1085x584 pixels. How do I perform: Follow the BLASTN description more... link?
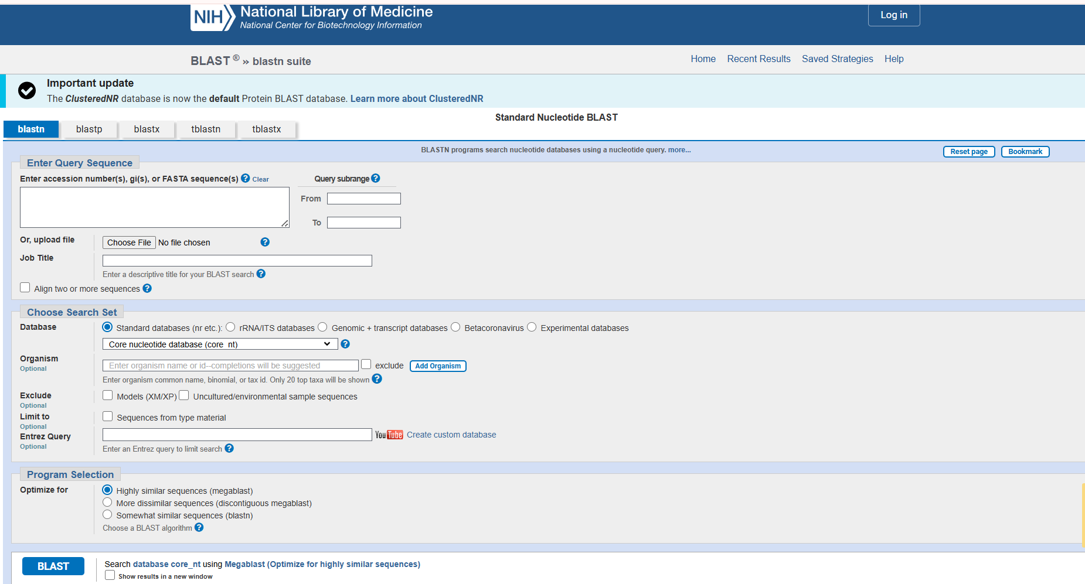point(679,150)
